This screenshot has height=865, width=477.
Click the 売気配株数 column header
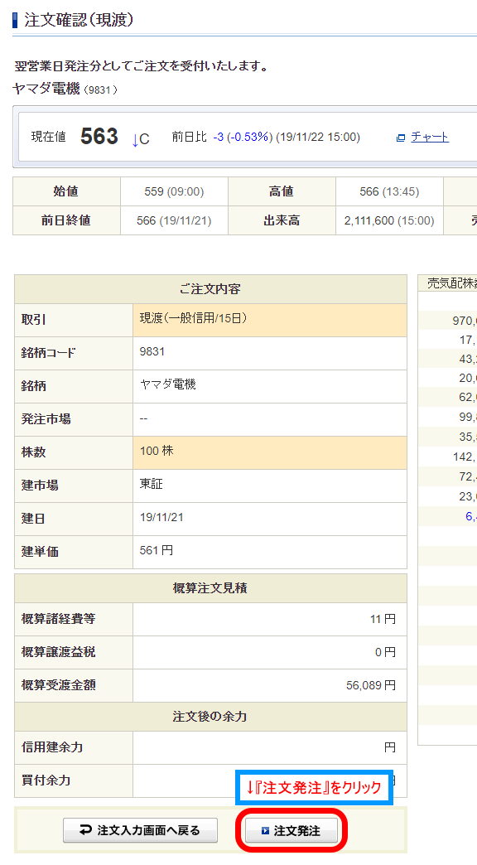click(x=451, y=283)
